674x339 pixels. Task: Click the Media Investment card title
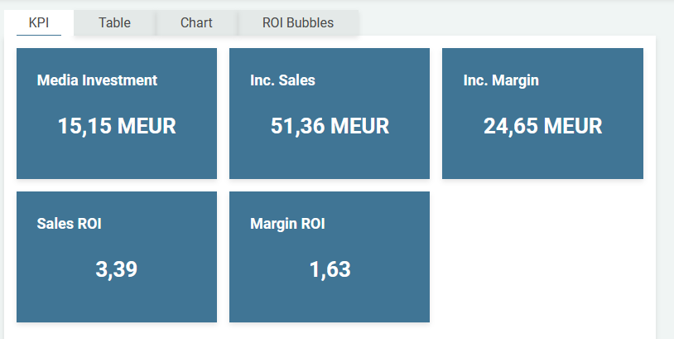tap(97, 80)
